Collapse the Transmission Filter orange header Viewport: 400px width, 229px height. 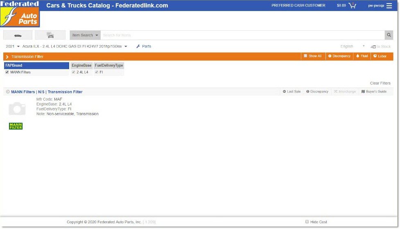(x=7, y=57)
